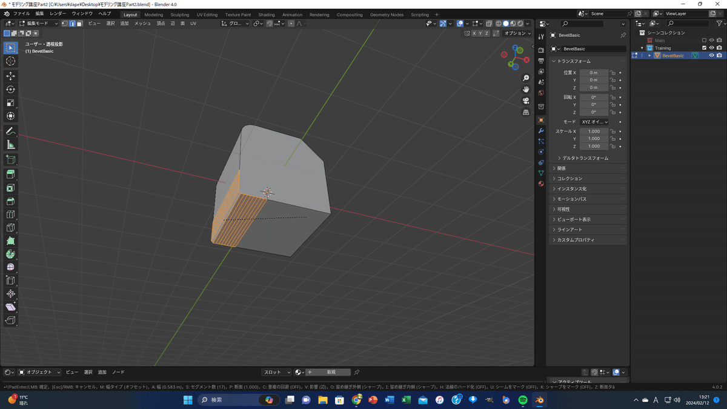Pick the Annotate pencil tool

10,131
